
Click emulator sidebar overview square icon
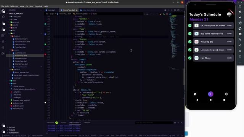pyautogui.click(x=240, y=56)
